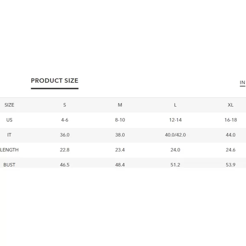Open the PRODUCT SIZE tab heading

[x=55, y=81]
